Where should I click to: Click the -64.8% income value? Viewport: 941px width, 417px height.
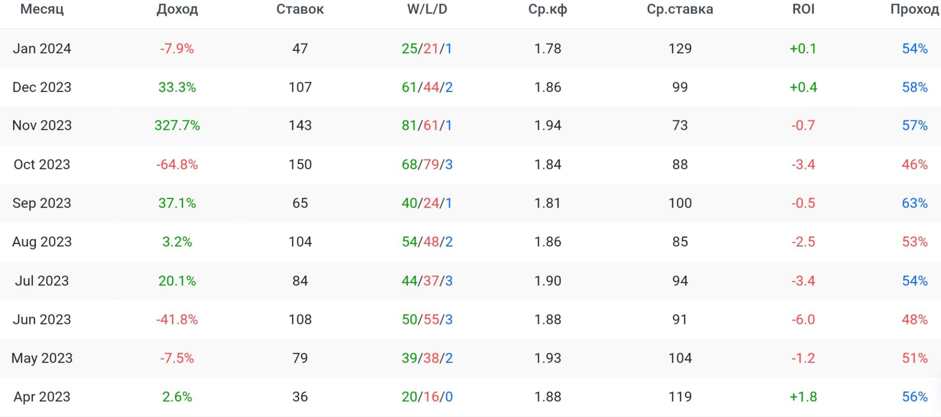pos(177,164)
